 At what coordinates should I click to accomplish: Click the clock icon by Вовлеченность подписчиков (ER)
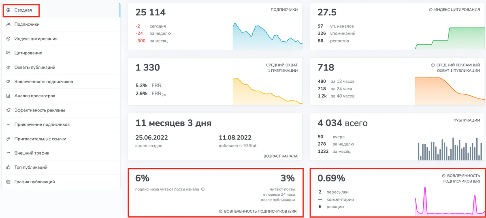(444, 176)
